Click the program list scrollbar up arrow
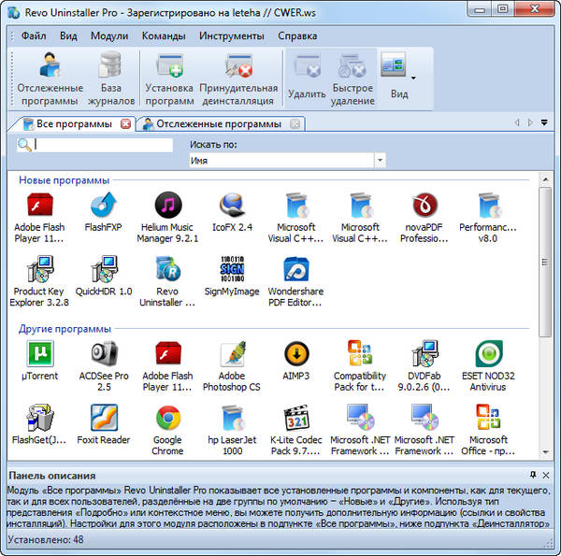Screen dimensions: 561x556 tap(545, 178)
